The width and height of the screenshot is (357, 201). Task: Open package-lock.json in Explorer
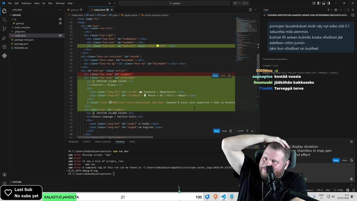tap(24, 40)
